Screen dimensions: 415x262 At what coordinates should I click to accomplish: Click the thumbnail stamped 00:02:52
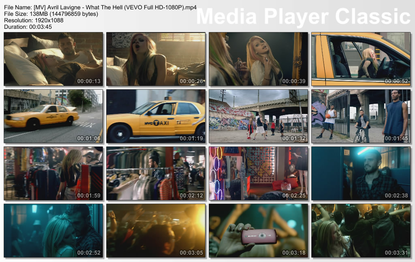[x=53, y=231]
